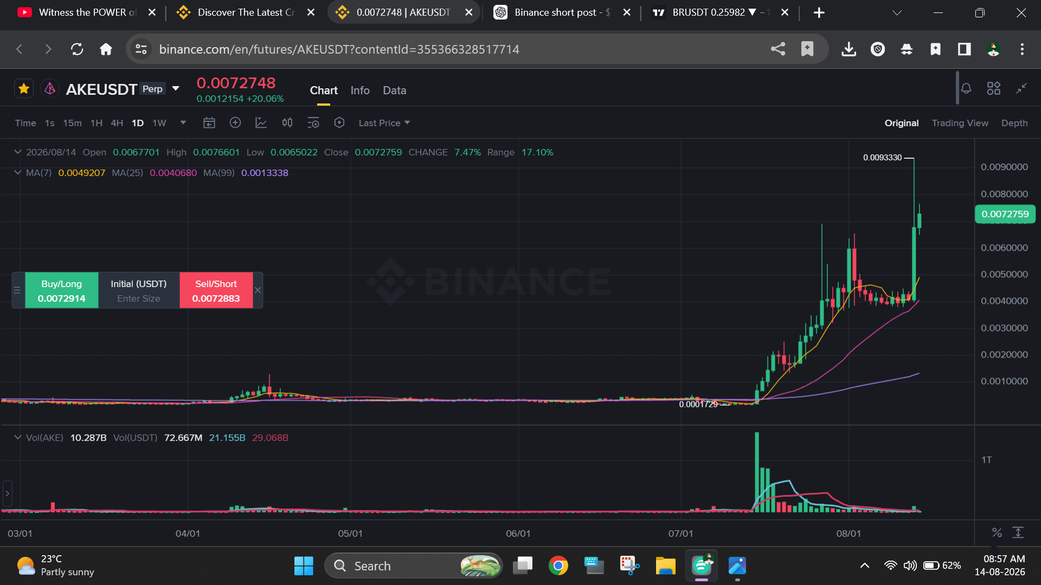
Task: Expand the left side panel arrow
Action: coord(7,493)
